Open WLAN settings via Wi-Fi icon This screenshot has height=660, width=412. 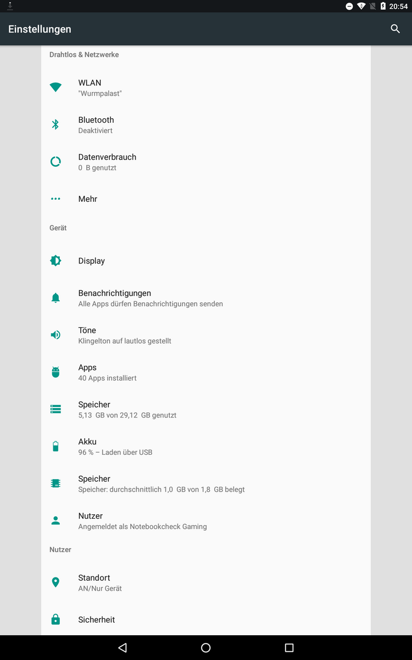point(55,87)
